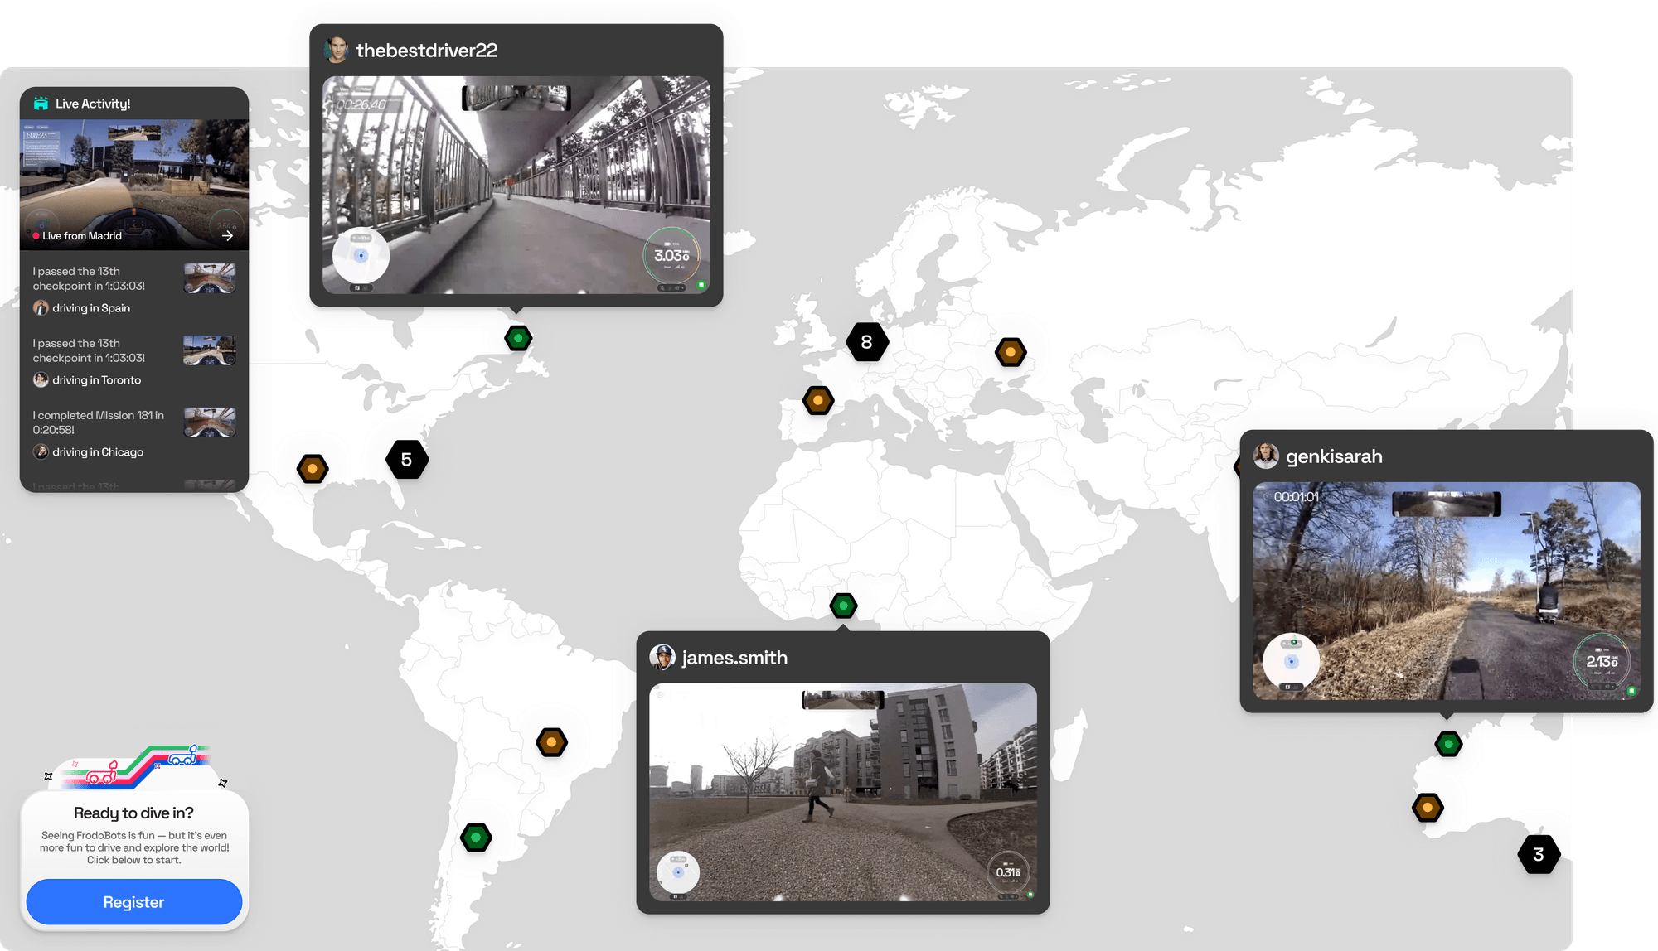Click the minimap circle in thebestdriver22 video
This screenshot has width=1658, height=951.
tap(361, 255)
